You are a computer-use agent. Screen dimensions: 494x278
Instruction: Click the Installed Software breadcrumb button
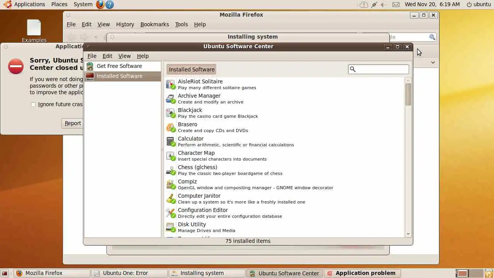(x=191, y=69)
